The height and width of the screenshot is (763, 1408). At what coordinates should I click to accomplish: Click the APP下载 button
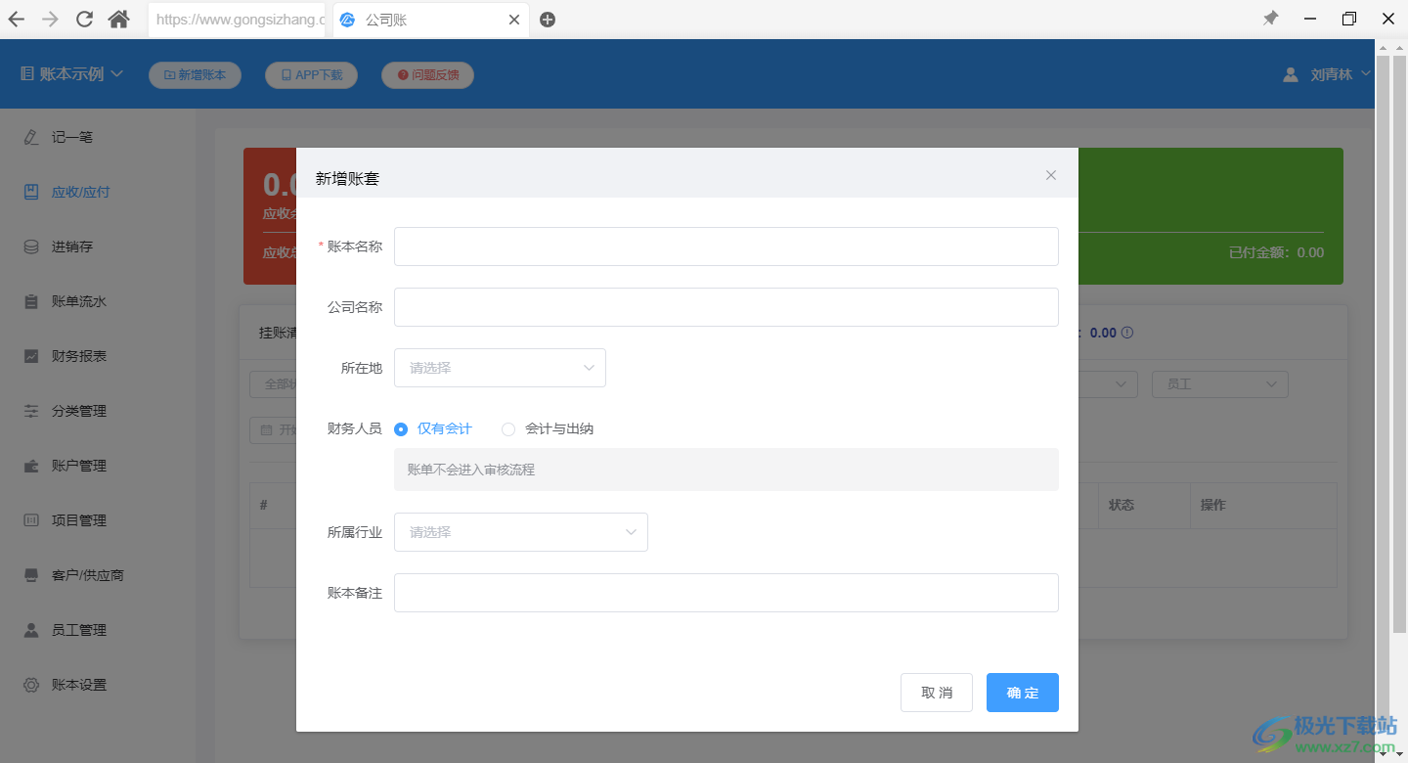[311, 75]
